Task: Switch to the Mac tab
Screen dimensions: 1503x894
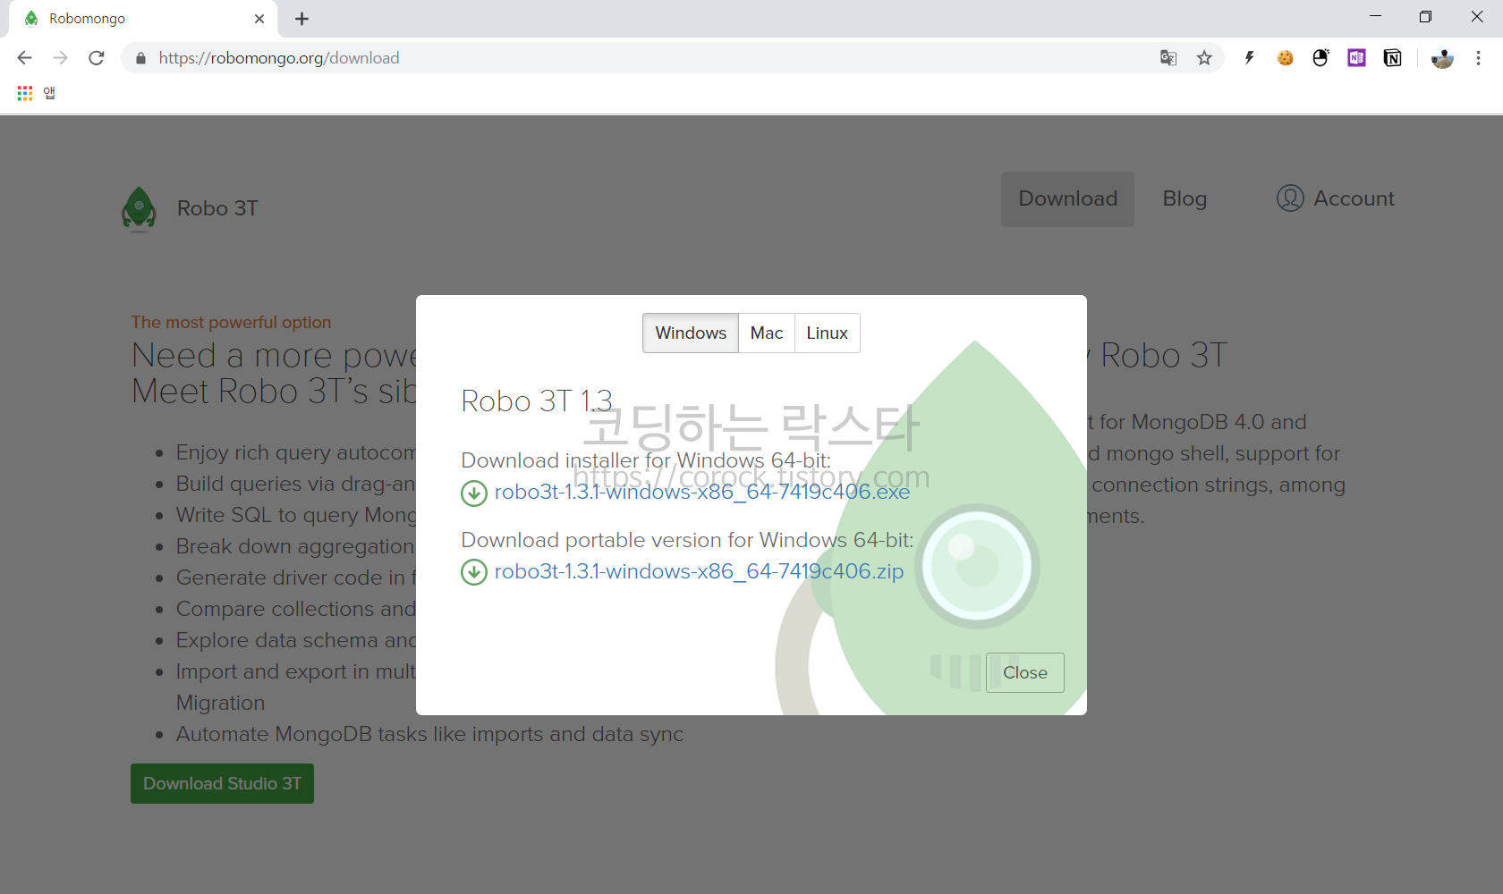Action: (767, 333)
